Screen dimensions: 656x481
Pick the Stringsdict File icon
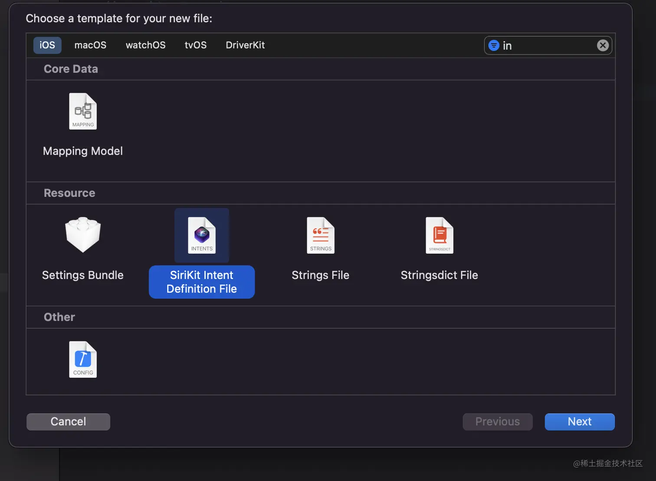pos(440,235)
